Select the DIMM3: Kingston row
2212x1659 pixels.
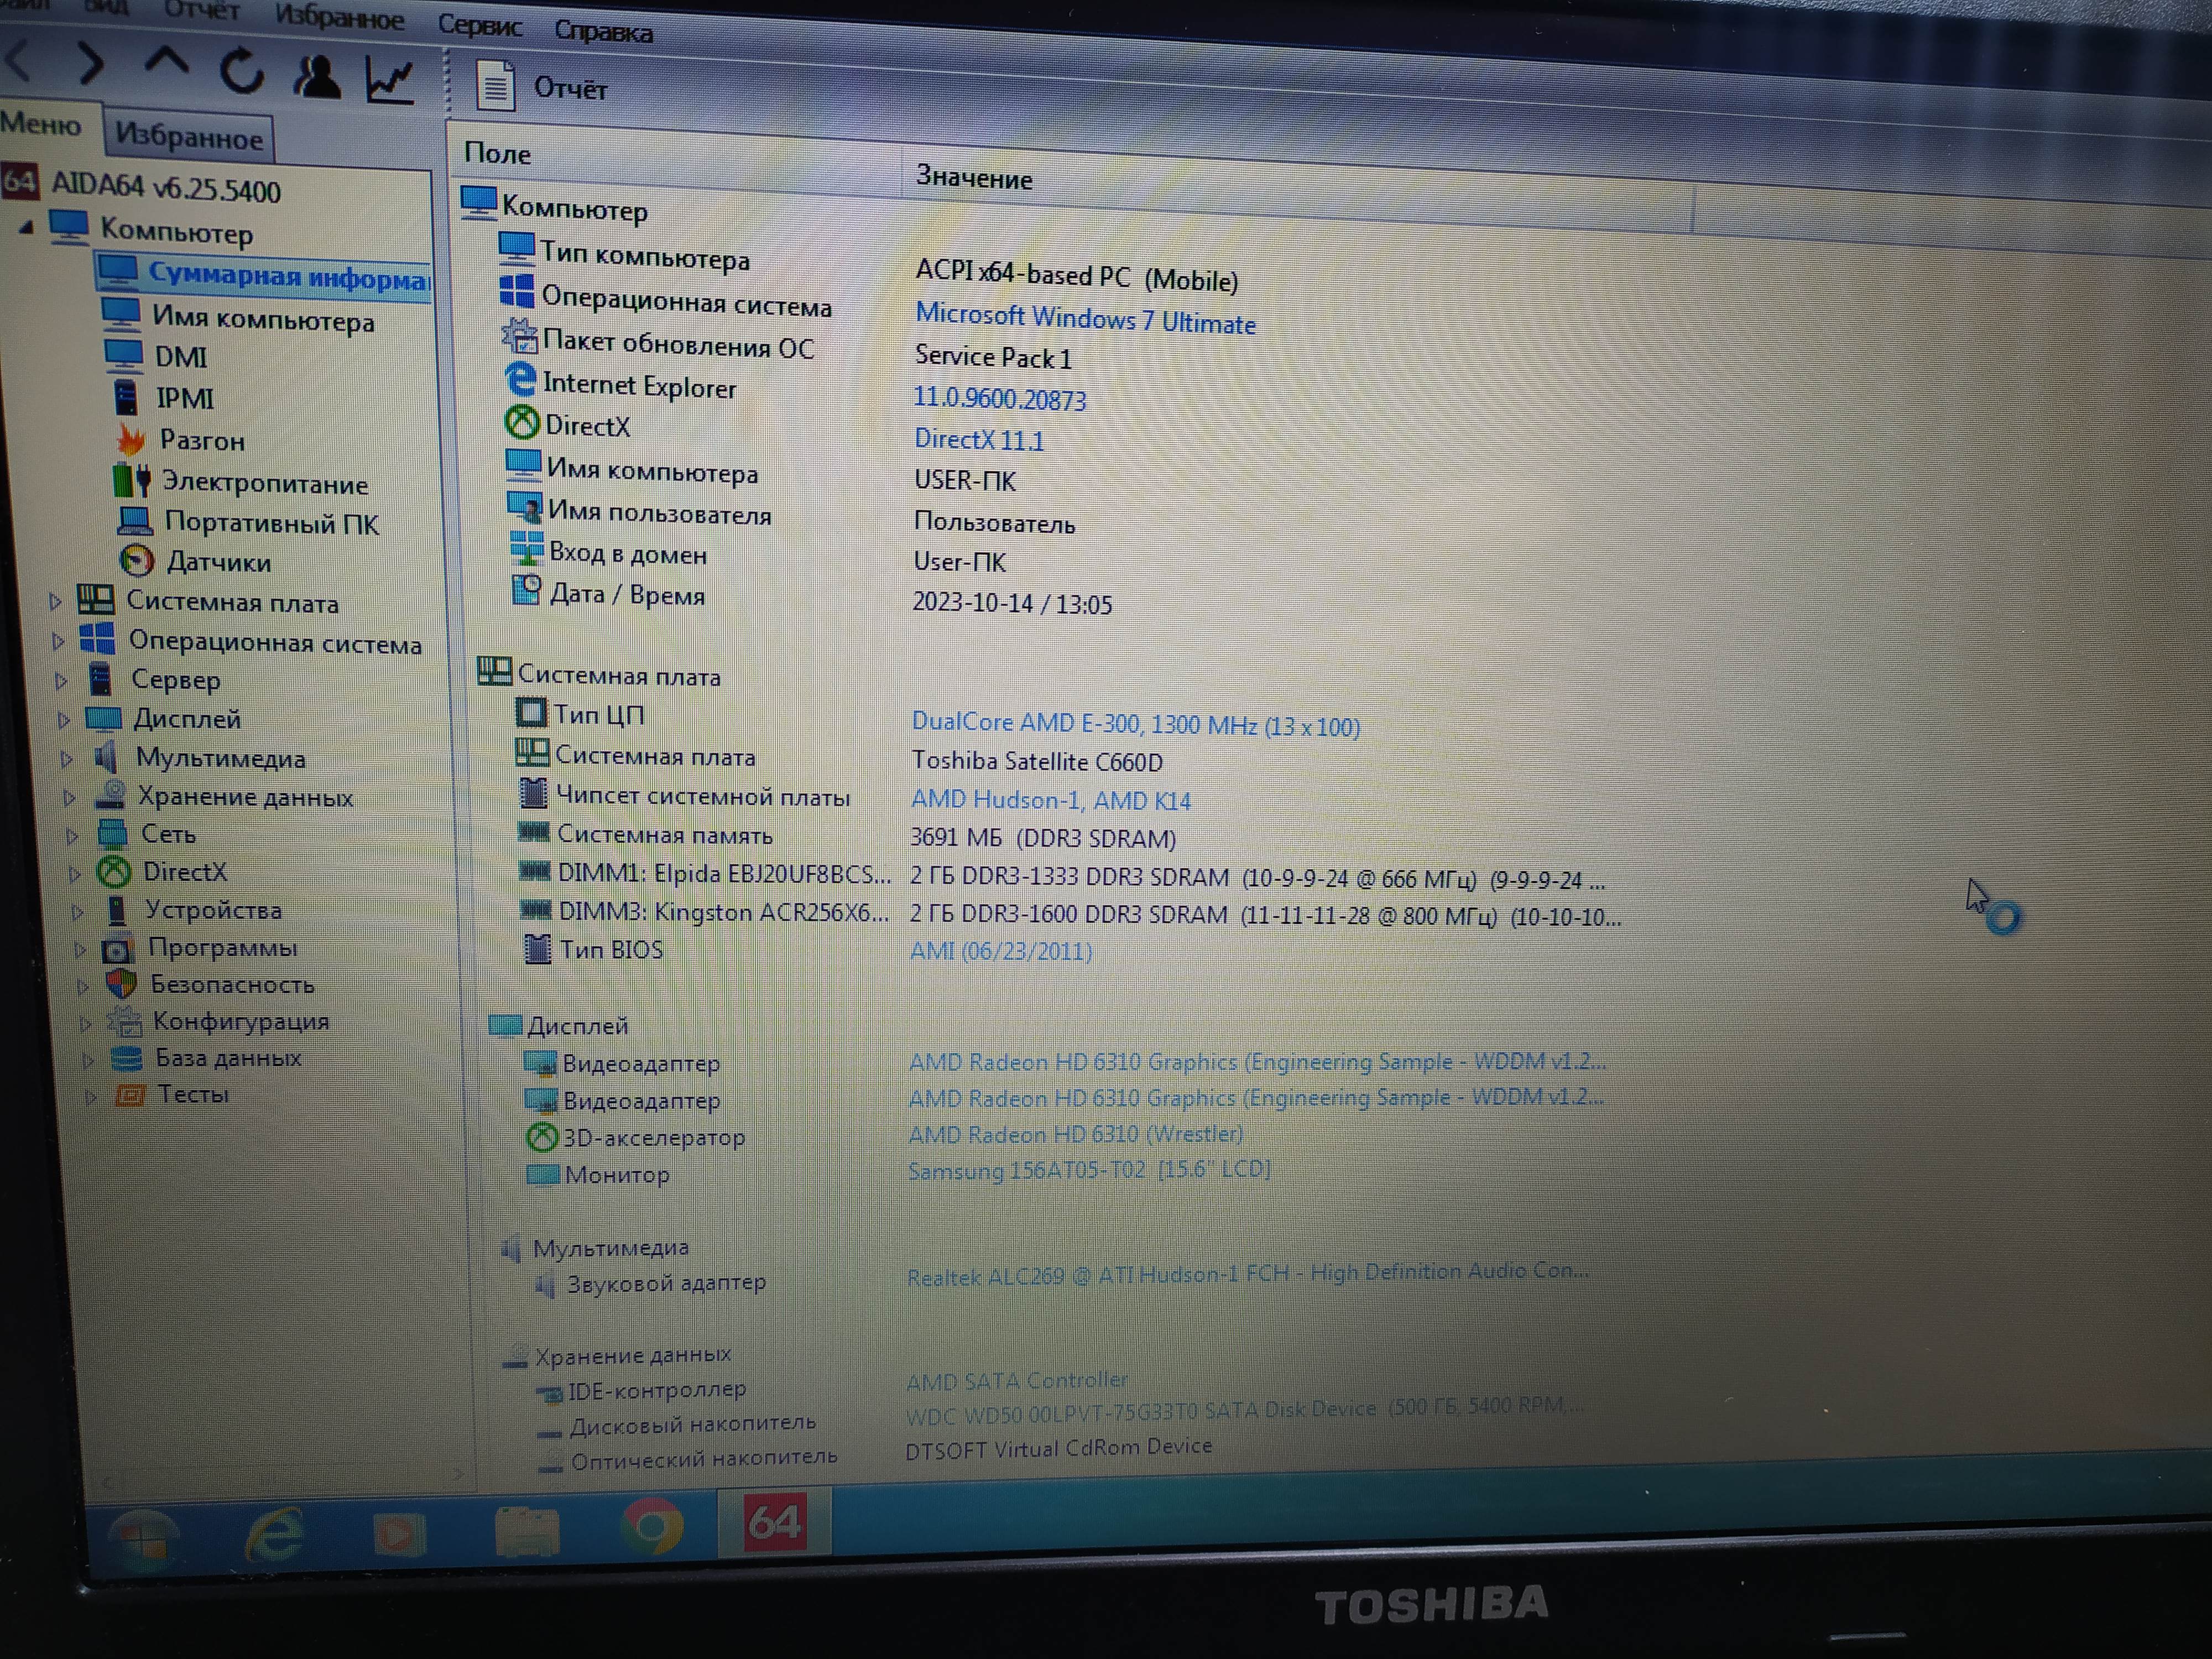tap(1070, 914)
